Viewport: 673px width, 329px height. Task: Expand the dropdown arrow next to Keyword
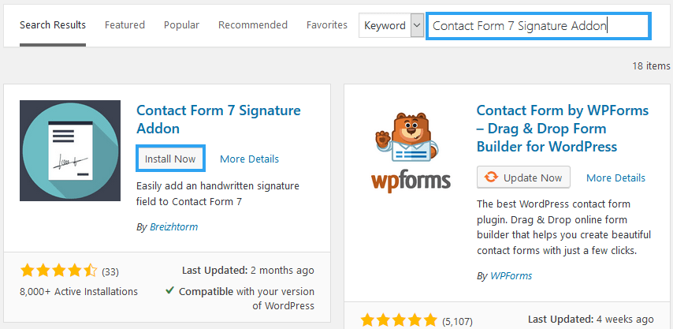click(x=417, y=26)
